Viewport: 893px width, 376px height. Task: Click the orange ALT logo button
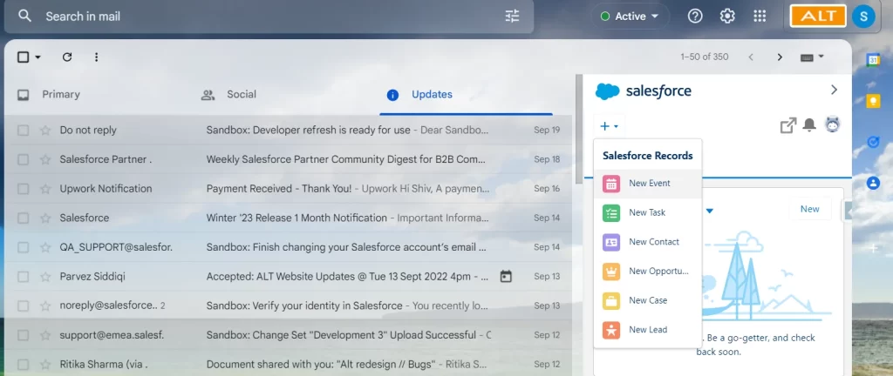(818, 16)
